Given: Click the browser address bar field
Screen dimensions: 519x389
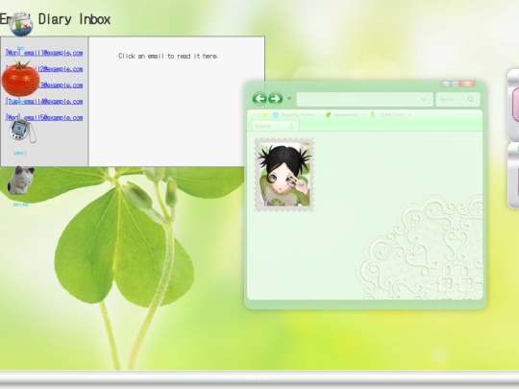Looking at the screenshot, I should (x=365, y=99).
